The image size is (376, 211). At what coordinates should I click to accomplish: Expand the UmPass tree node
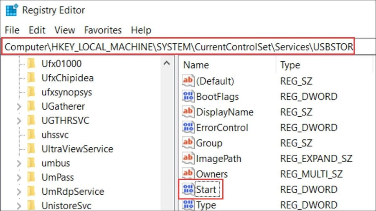click(19, 178)
